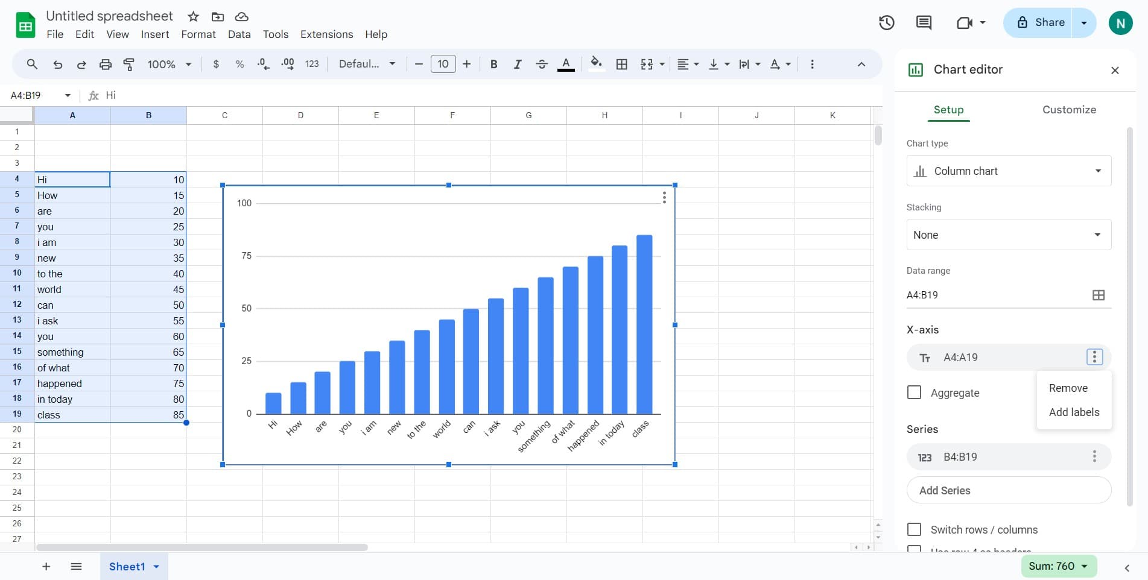Open the Chart type dropdown
This screenshot has height=580, width=1148.
coord(1008,171)
